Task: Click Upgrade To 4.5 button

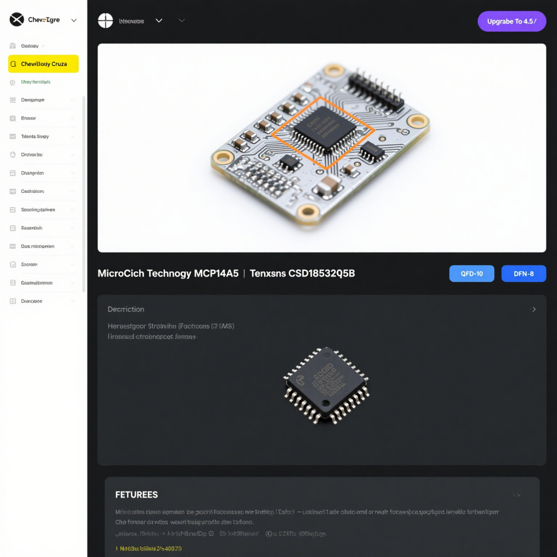Action: pyautogui.click(x=512, y=21)
